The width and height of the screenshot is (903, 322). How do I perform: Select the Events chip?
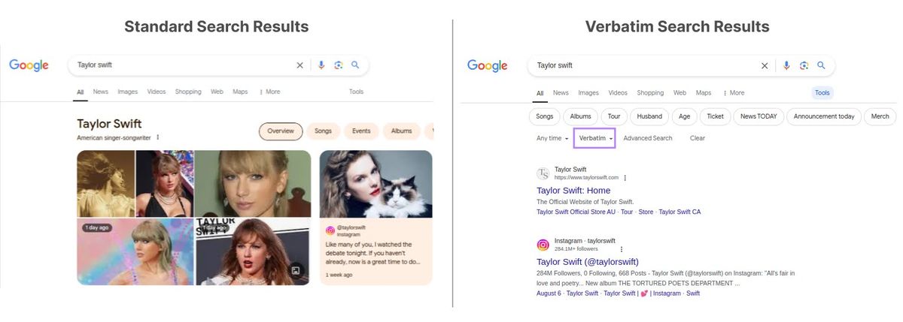pyautogui.click(x=361, y=131)
